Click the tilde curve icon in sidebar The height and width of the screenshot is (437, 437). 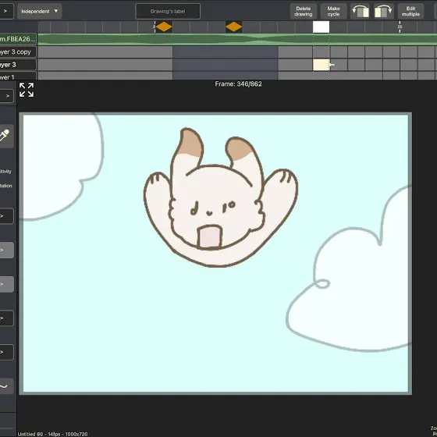coord(4,386)
